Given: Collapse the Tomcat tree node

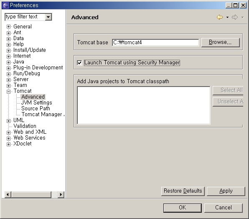Looking at the screenshot, I should (x=9, y=92).
